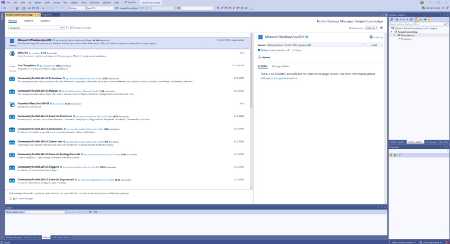This screenshot has height=244, width=450.
Task: Toggle Preview Selected Items icon in Solution Explorer
Action: point(429,19)
